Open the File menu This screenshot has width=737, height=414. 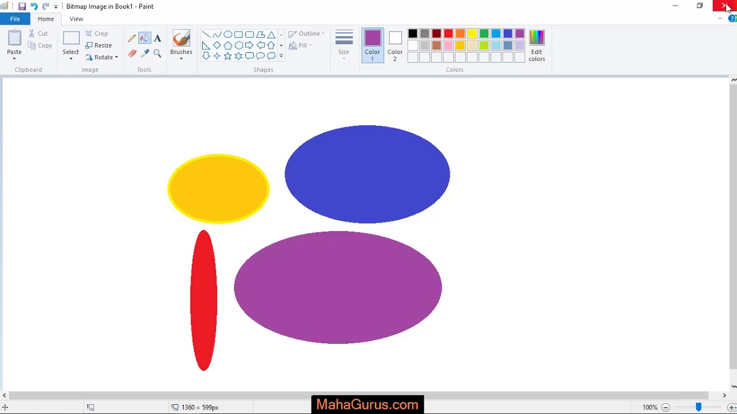coord(15,19)
